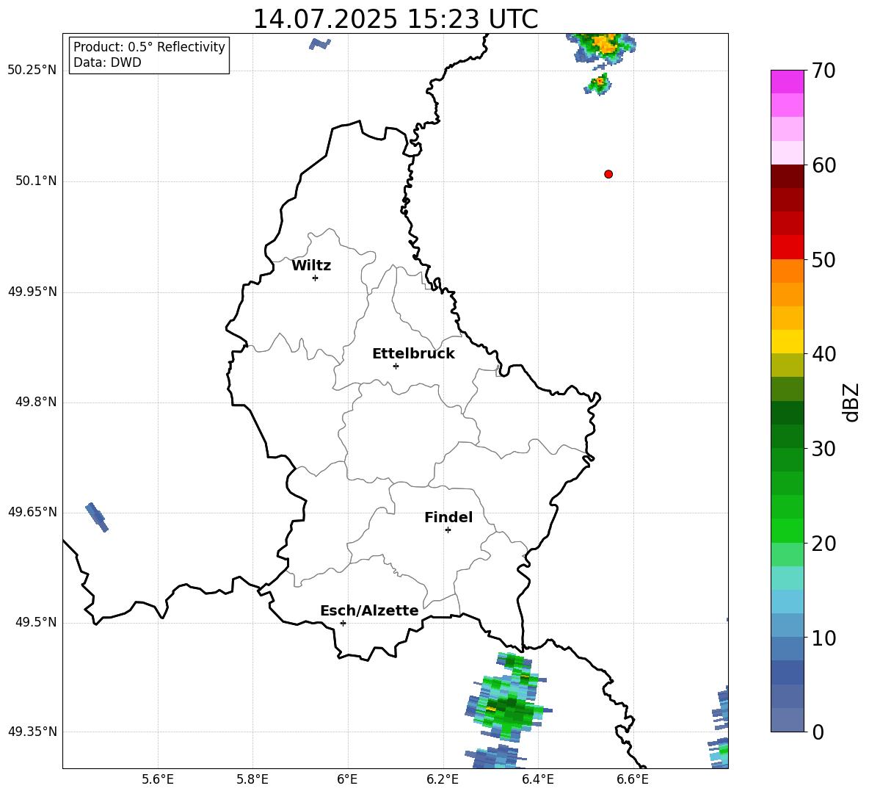Click the Data: DWD text
Screen dimensions: 869x794
107,62
